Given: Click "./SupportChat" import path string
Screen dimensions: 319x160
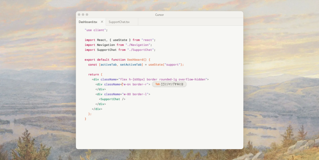Looking at the screenshot, I should (x=140, y=50).
